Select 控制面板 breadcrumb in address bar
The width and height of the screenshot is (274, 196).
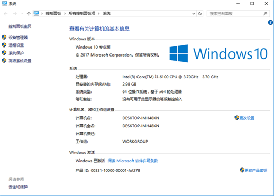point(53,13)
